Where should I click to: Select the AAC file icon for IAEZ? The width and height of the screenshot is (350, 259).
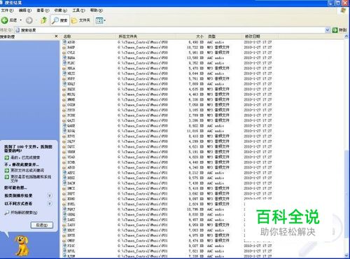pos(64,220)
